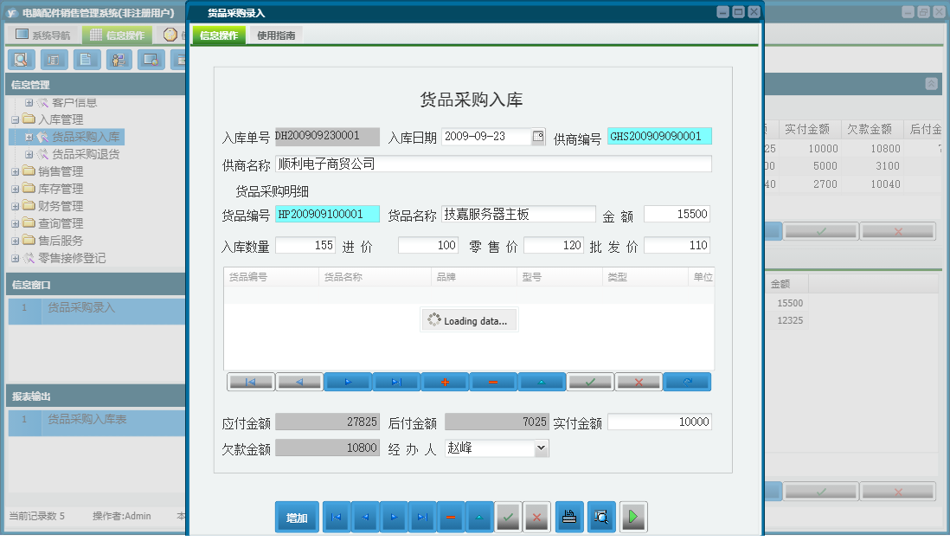Jump to last record with the skip-forward icon
The width and height of the screenshot is (950, 541).
pos(395,381)
